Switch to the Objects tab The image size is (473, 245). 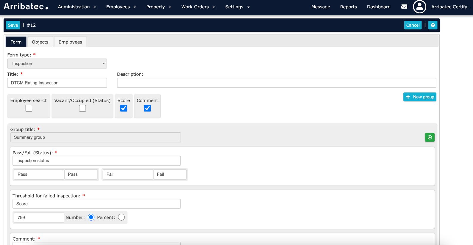pyautogui.click(x=40, y=42)
